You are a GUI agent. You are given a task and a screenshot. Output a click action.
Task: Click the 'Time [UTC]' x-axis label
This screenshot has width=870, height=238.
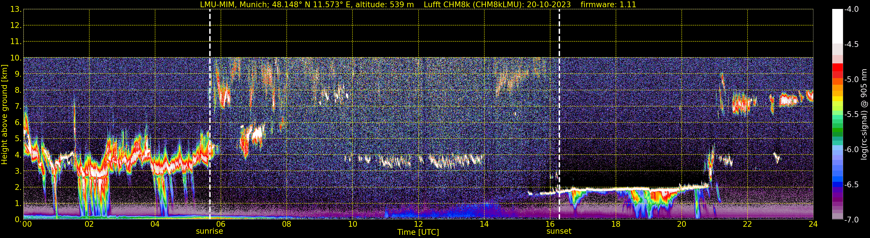(418, 232)
